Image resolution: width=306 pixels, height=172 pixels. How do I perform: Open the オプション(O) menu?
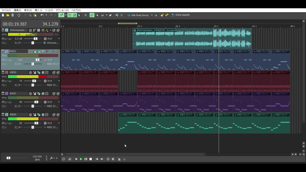pos(62,10)
